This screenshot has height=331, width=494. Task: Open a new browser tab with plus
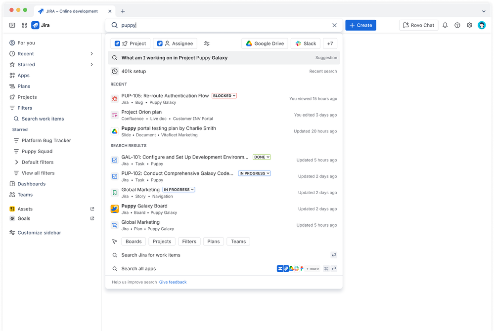tap(123, 11)
